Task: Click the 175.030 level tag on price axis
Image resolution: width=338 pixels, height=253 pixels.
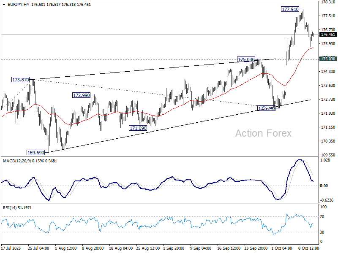Action: click(x=328, y=59)
